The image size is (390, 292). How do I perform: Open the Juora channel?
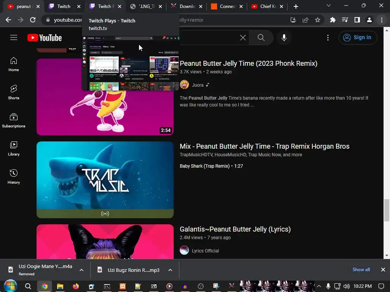(x=198, y=85)
